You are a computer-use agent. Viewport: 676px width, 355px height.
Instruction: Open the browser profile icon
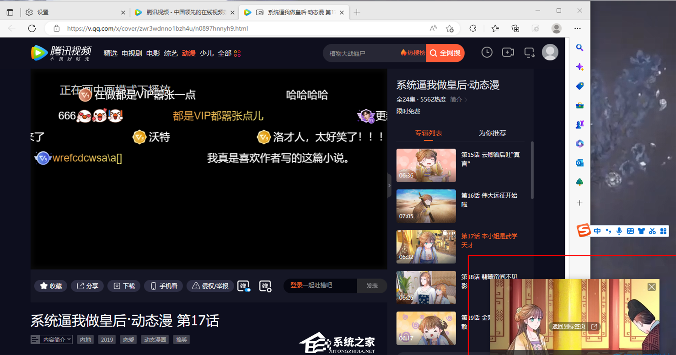point(557,28)
